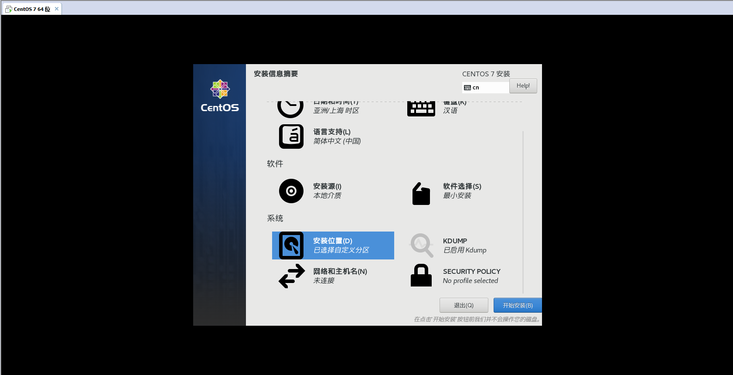
Task: Click the 系统 section heading
Action: (275, 218)
